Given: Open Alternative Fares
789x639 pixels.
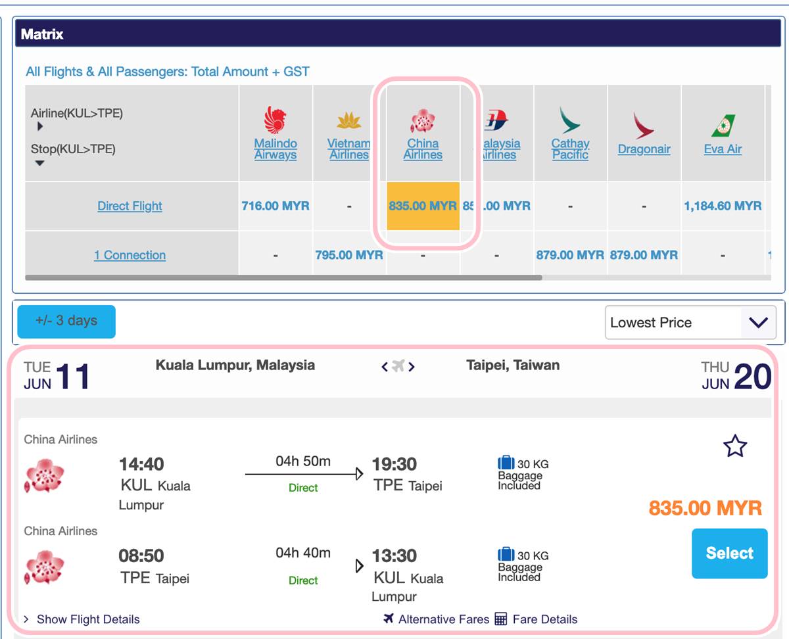Looking at the screenshot, I should 444,619.
